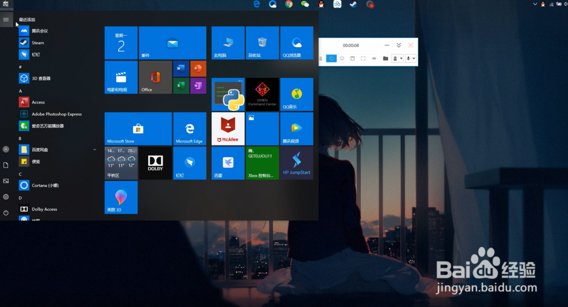Open the Xbox 控制台 tile
The width and height of the screenshot is (568, 307).
pyautogui.click(x=262, y=163)
